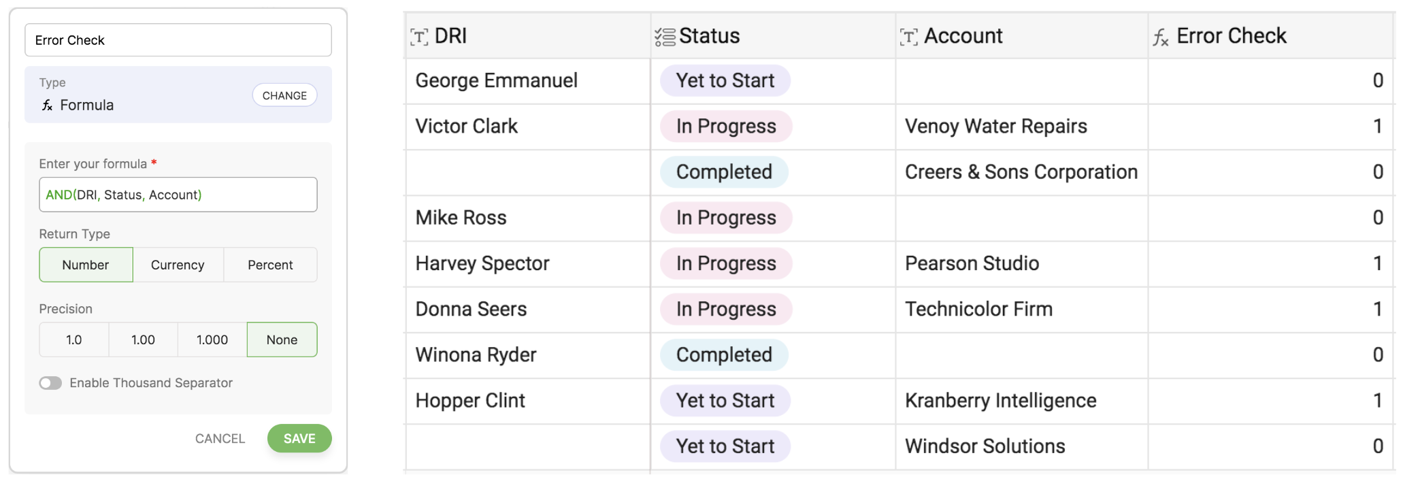Image resolution: width=1403 pixels, height=479 pixels.
Task: Set precision to 1.000
Action: click(x=212, y=340)
